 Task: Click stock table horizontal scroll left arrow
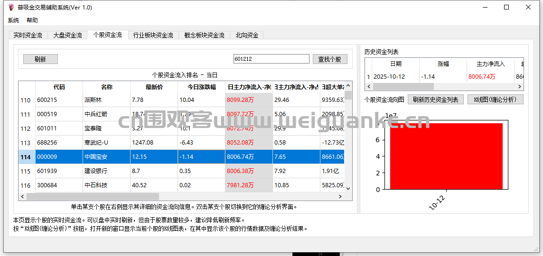coord(22,196)
